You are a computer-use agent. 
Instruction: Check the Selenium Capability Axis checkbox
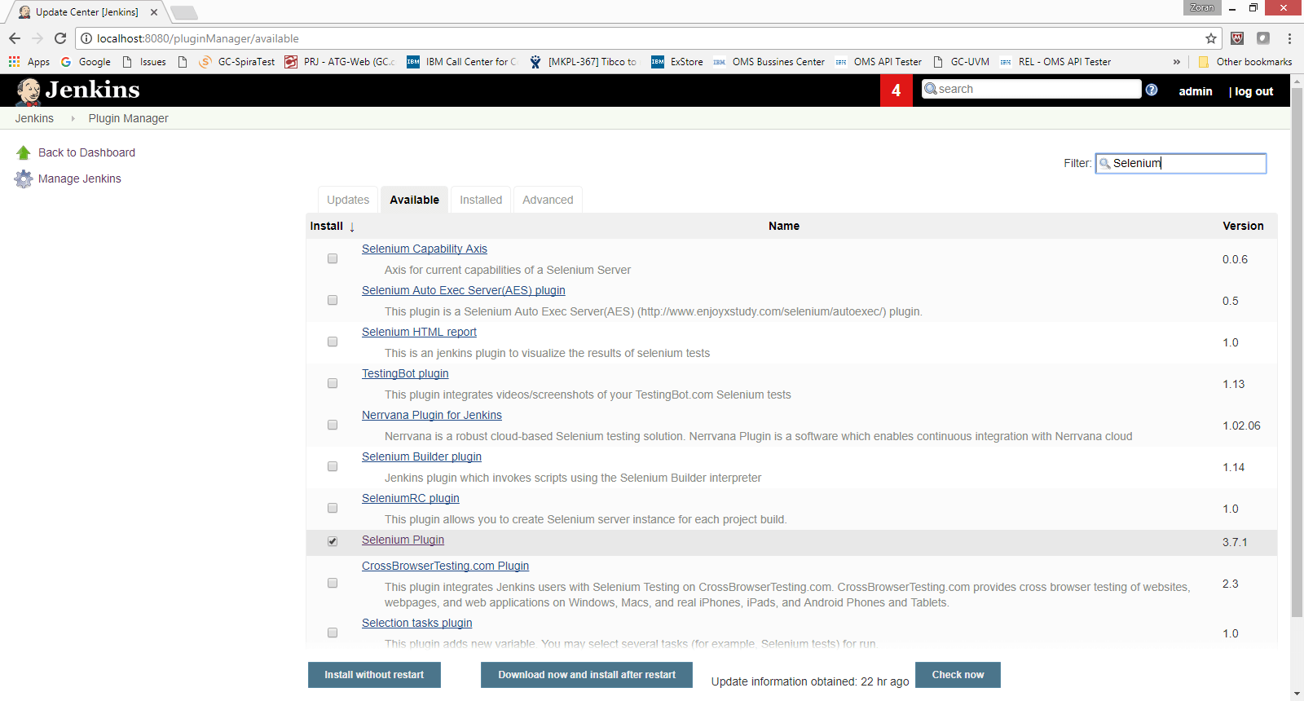coord(333,258)
